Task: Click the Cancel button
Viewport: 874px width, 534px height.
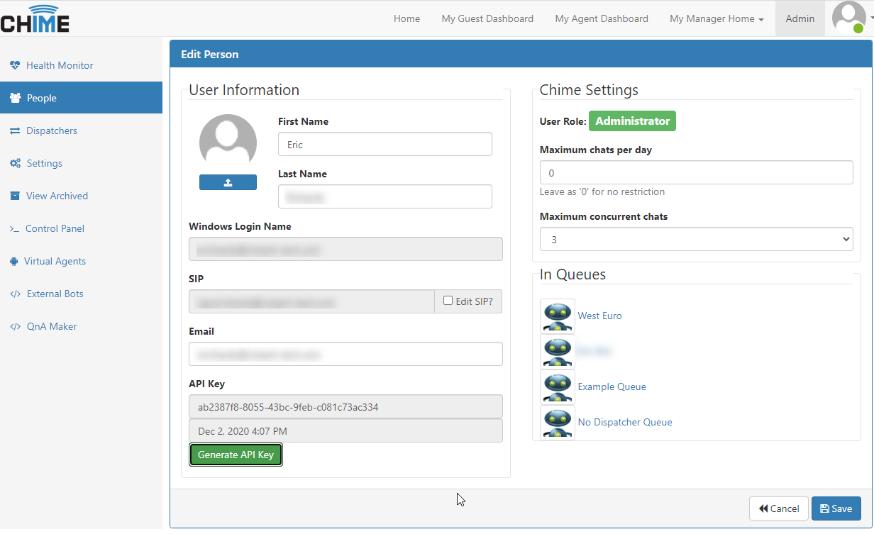Action: [778, 508]
